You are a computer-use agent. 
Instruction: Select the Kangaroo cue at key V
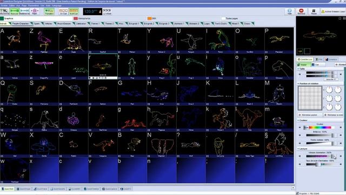point(103,145)
